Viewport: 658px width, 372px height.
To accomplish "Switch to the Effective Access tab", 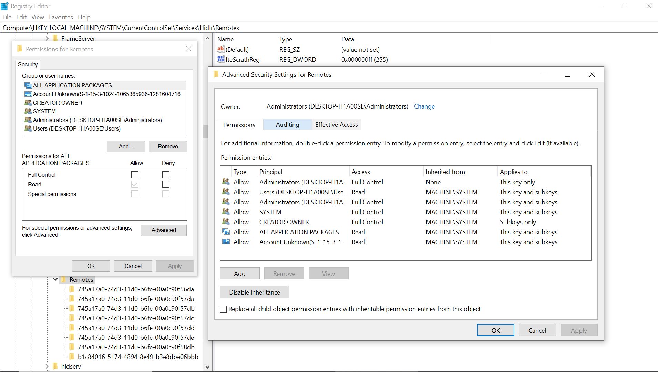I will click(336, 124).
